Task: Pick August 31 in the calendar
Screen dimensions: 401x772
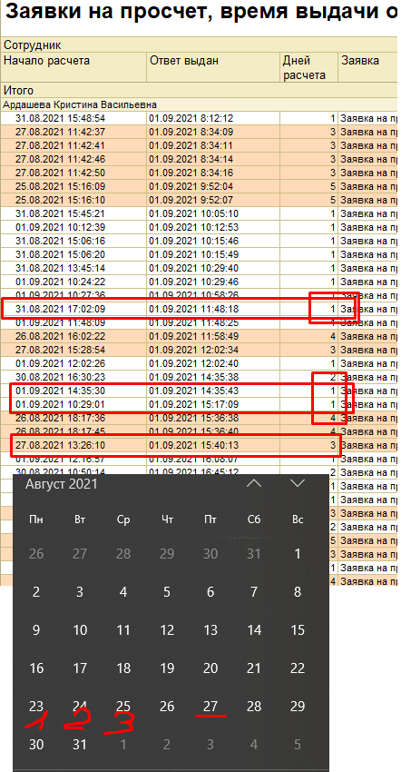Action: [x=80, y=745]
